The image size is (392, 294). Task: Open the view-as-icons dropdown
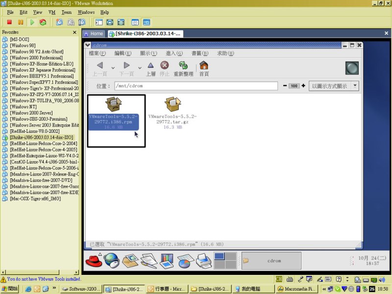(x=334, y=86)
